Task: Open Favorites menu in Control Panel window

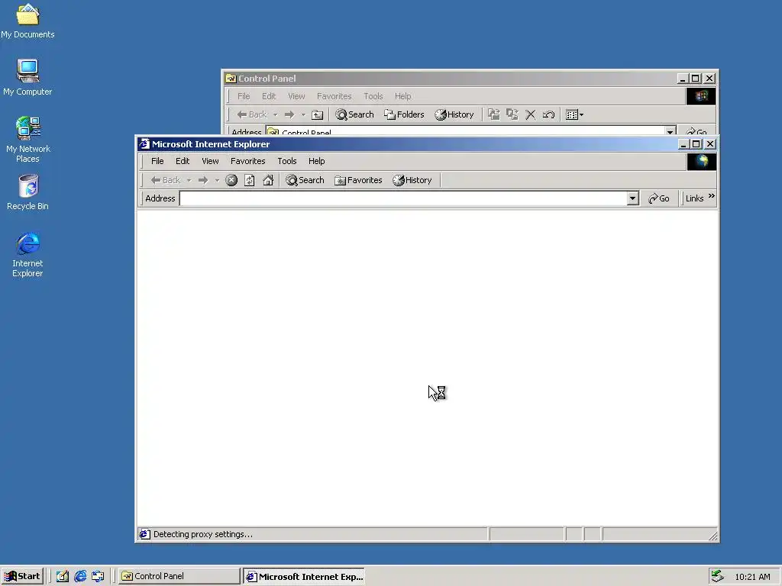Action: (x=334, y=96)
